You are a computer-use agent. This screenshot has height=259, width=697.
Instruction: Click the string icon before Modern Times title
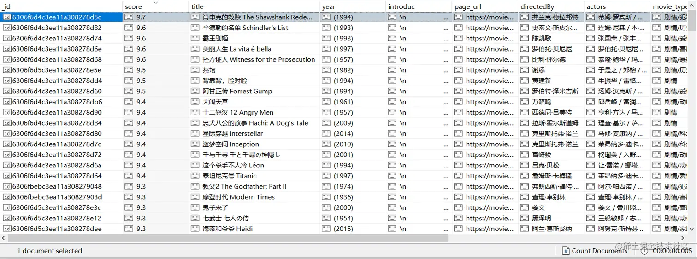point(195,197)
